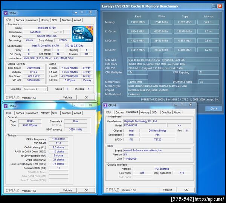
Task: Minimize the CPU-Z processor window
Action: [76, 12]
